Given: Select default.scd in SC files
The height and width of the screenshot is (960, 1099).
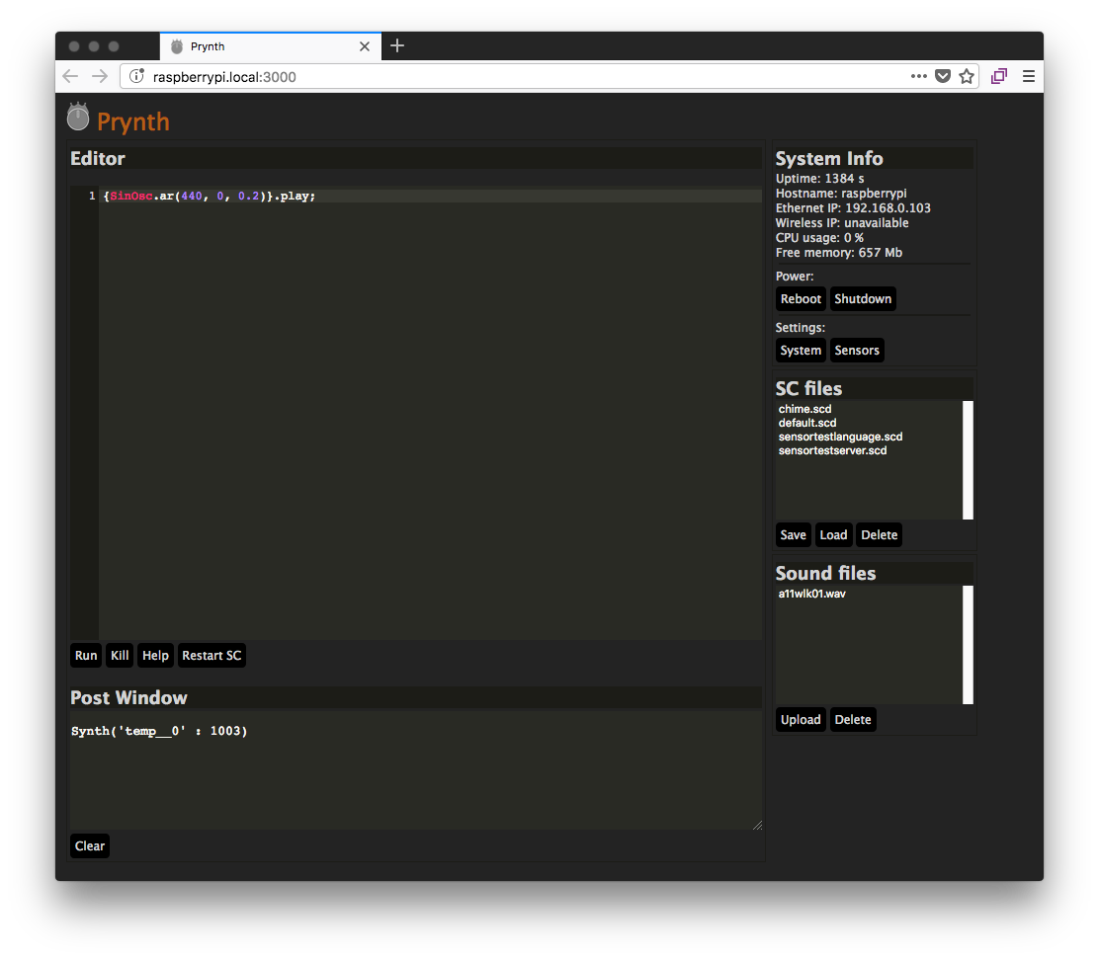Looking at the screenshot, I should (x=807, y=423).
